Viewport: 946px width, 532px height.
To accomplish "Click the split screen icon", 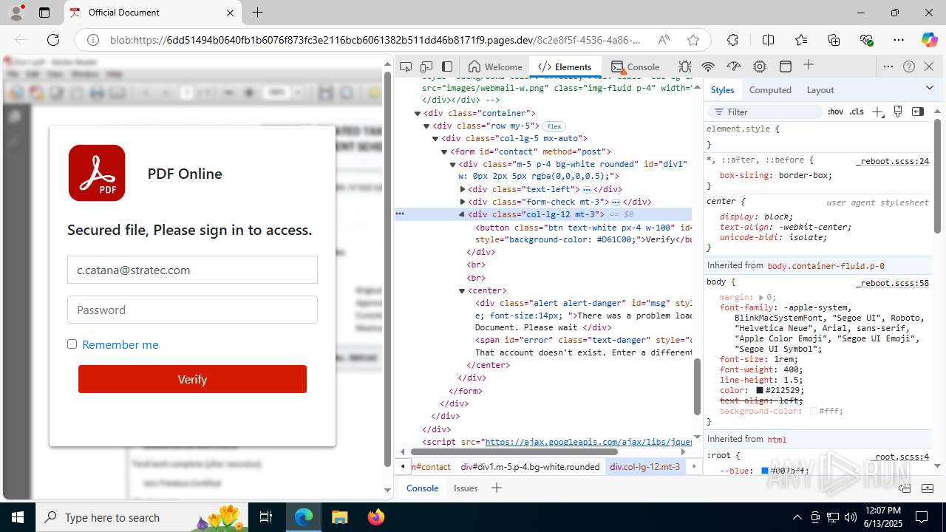I will tap(769, 40).
